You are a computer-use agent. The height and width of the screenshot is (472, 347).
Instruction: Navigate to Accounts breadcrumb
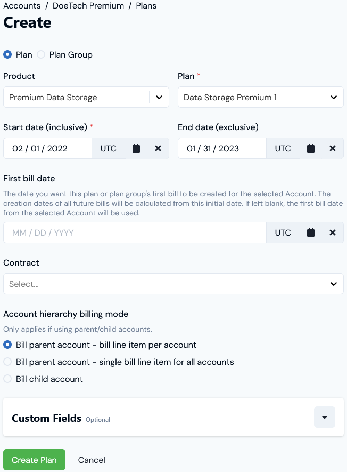click(22, 6)
